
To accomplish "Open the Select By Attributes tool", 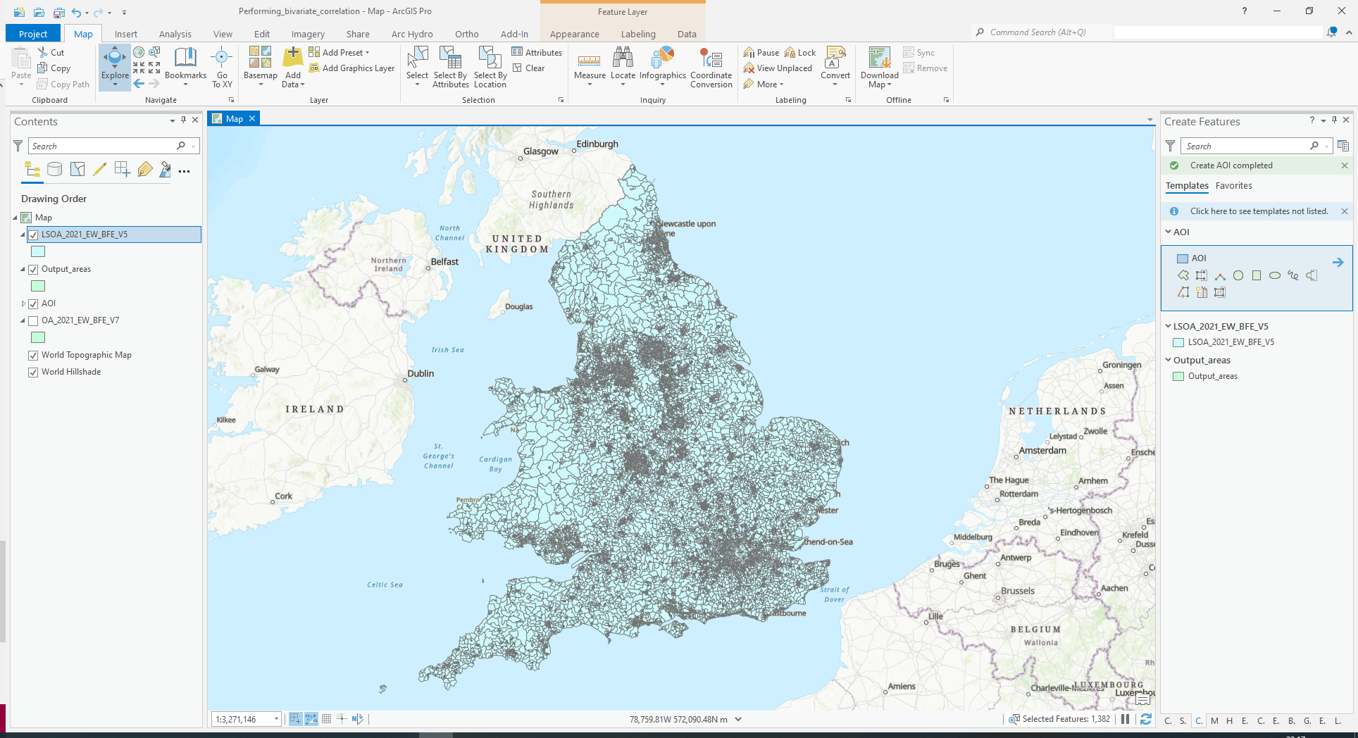I will (x=450, y=67).
